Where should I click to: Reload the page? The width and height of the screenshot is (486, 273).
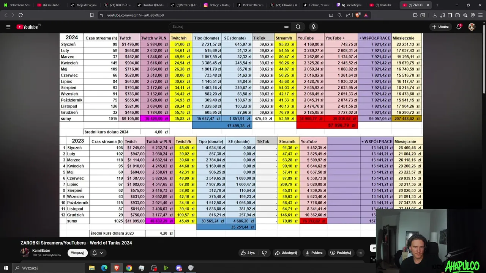click(21, 15)
